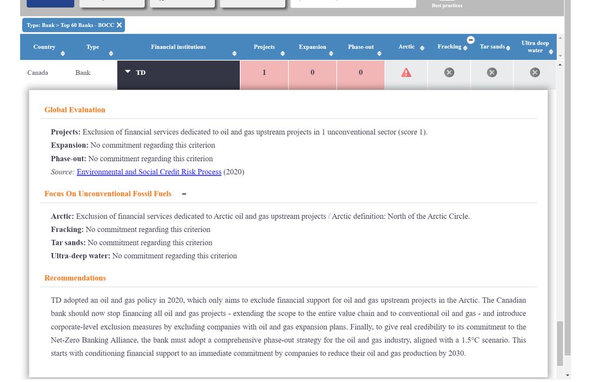
Task: Sort by Financial institutions column
Action: coord(234,54)
